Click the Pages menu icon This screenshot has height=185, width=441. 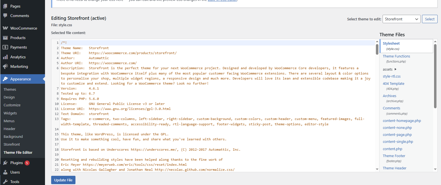(5, 6)
